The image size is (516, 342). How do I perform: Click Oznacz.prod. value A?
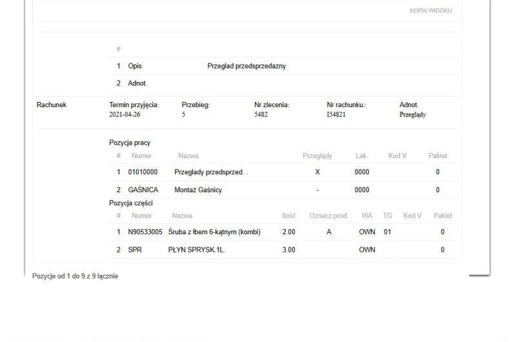(x=328, y=232)
